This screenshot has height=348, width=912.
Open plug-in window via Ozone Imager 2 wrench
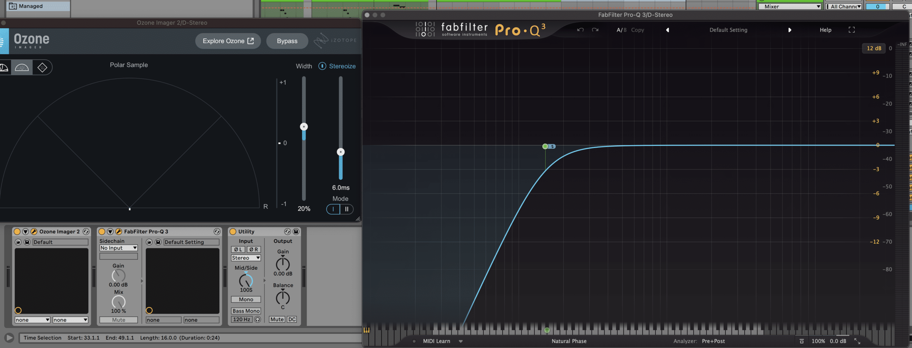34,232
